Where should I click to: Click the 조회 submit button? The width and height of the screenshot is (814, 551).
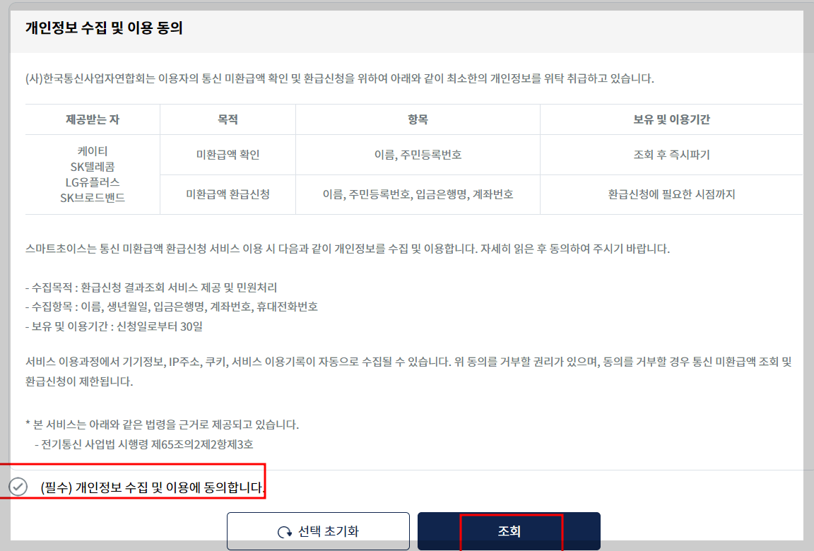coord(509,531)
